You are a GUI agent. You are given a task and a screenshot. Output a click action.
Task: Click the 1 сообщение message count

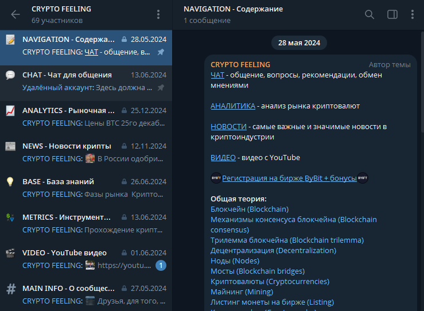click(x=207, y=21)
